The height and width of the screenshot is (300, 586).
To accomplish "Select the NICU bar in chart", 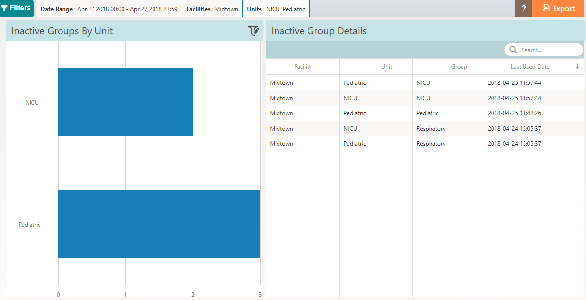I will pyautogui.click(x=125, y=102).
